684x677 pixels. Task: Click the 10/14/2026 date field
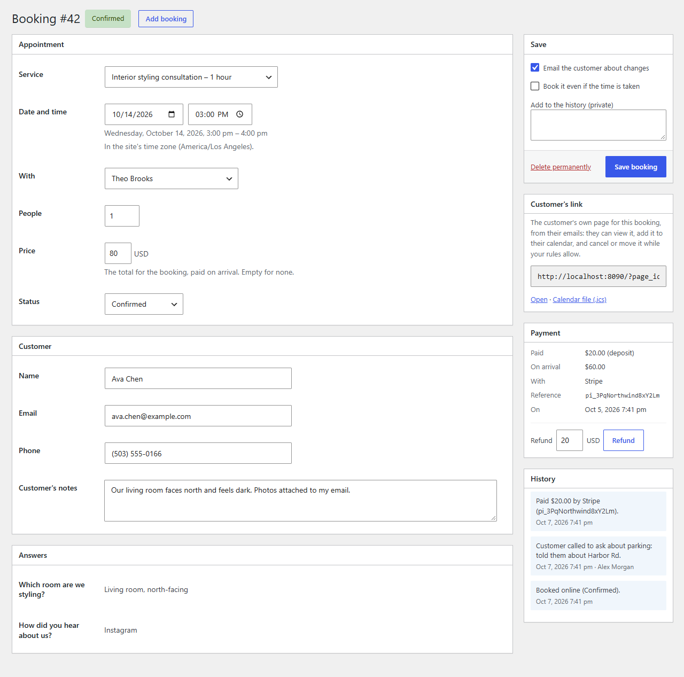(x=144, y=114)
